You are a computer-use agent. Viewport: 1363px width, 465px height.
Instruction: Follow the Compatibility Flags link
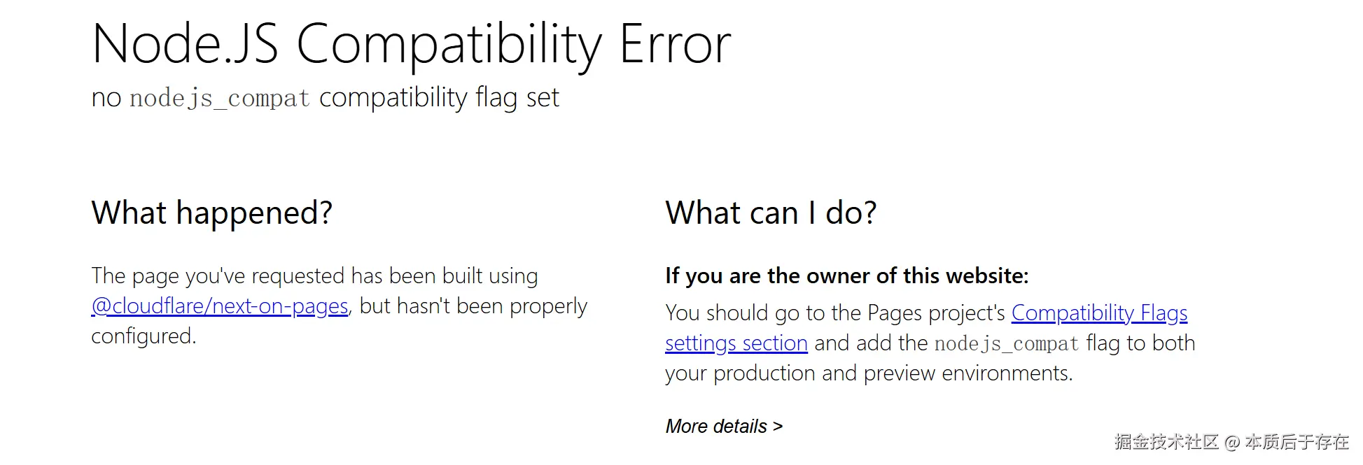(x=1099, y=313)
